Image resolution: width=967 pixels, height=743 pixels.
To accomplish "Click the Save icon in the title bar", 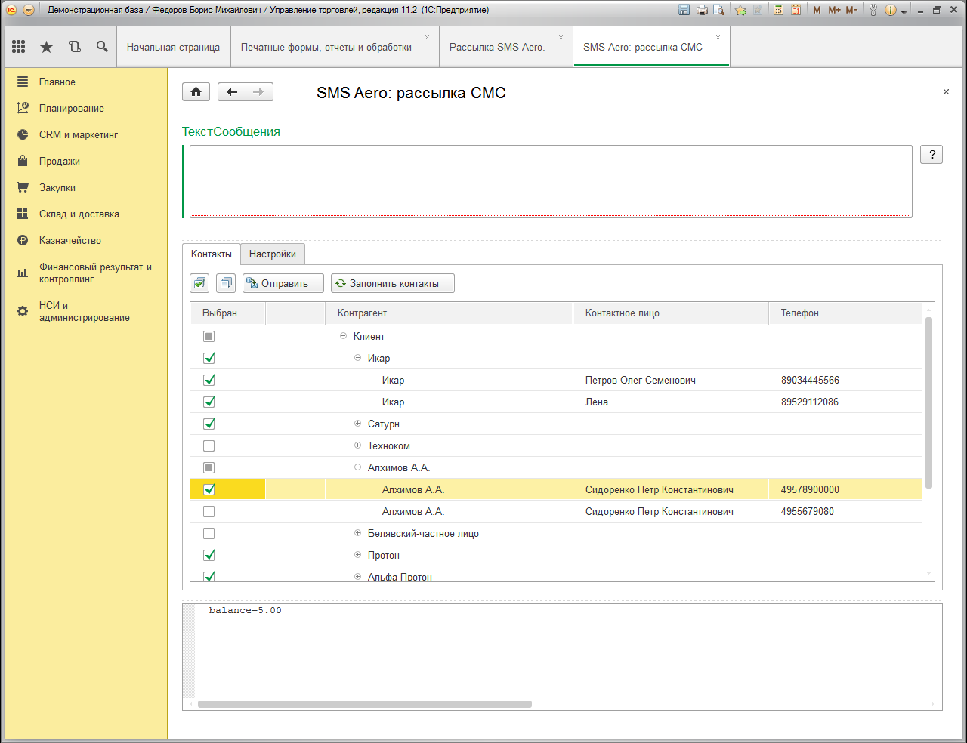I will (684, 10).
